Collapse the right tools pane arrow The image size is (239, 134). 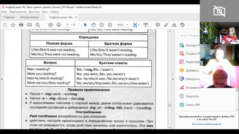pos(173,79)
